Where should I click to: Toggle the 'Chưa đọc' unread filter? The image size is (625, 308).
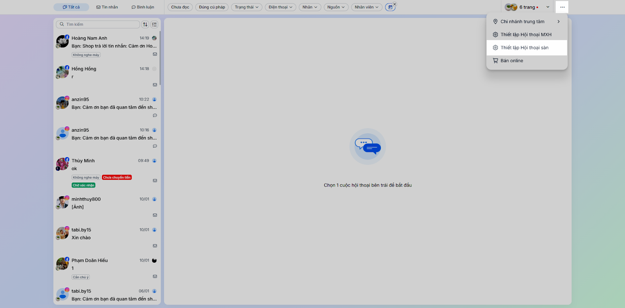180,7
